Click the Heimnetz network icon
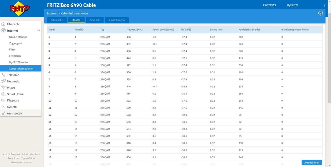Viewport: 331px width, 167px height. (3, 81)
